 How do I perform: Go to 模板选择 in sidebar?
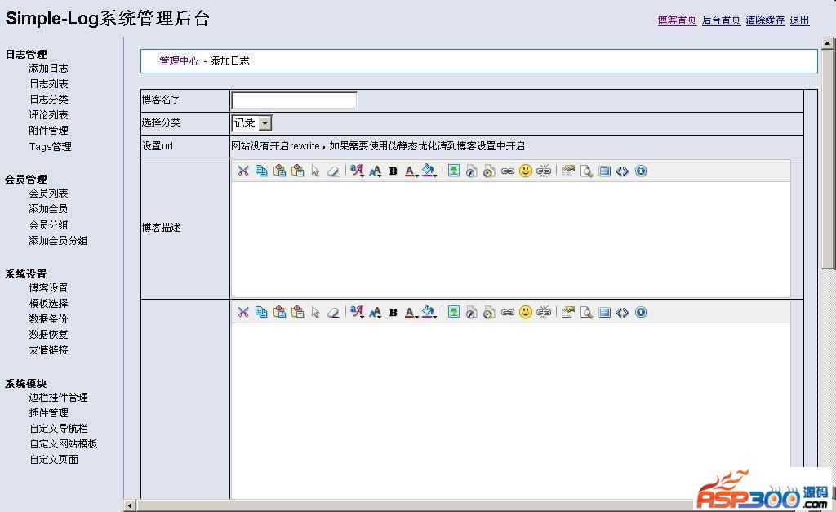click(48, 303)
